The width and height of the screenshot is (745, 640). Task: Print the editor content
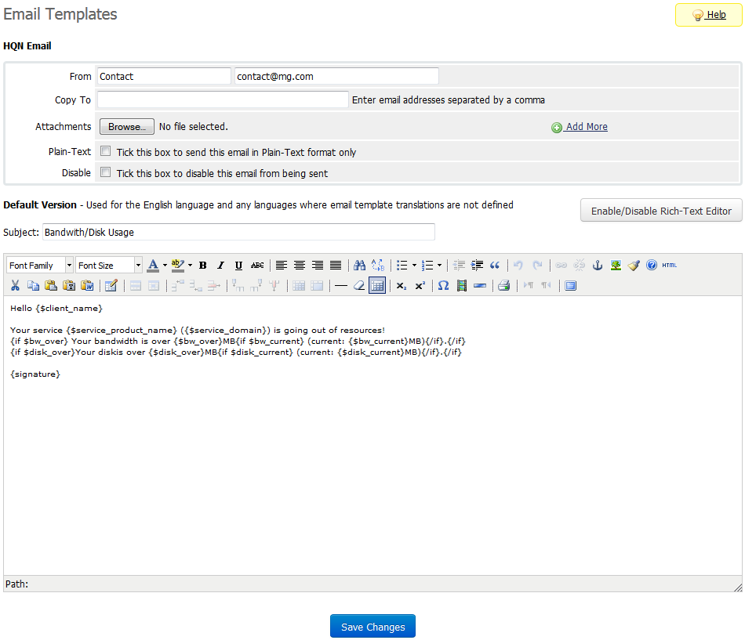pyautogui.click(x=504, y=286)
